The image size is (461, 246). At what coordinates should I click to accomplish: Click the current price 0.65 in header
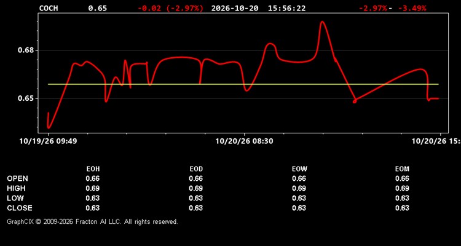pyautogui.click(x=98, y=8)
